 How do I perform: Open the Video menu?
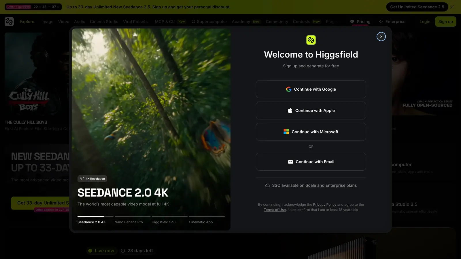(x=64, y=22)
